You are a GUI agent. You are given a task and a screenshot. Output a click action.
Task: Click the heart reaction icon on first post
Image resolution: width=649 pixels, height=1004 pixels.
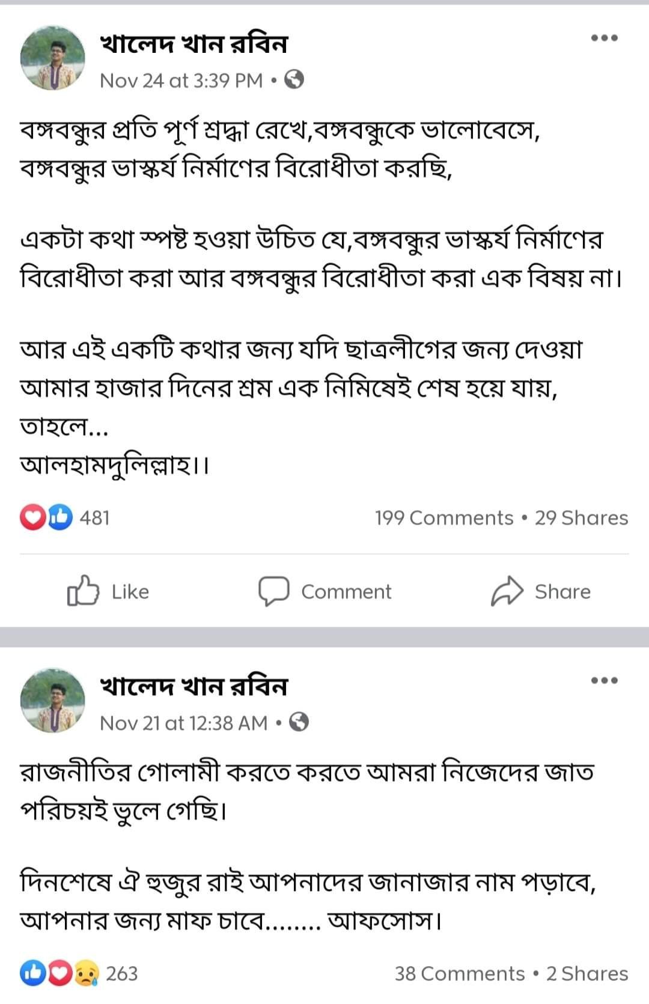tap(32, 517)
